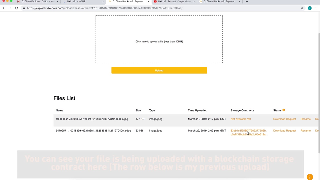Open the green profile avatar
Viewport: 320px width, 180px height.
pos(310,8)
